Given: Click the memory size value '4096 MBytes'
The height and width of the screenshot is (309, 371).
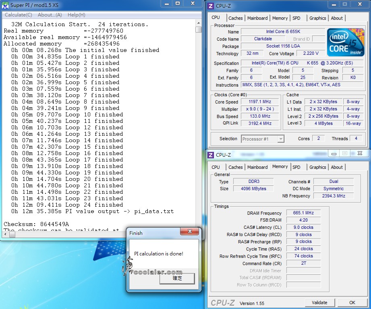Looking at the screenshot, I should click(254, 189).
